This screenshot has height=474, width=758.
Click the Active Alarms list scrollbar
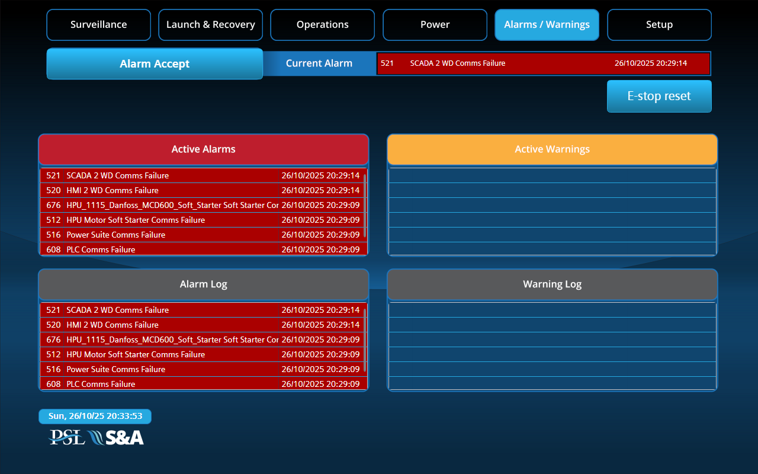coord(365,205)
